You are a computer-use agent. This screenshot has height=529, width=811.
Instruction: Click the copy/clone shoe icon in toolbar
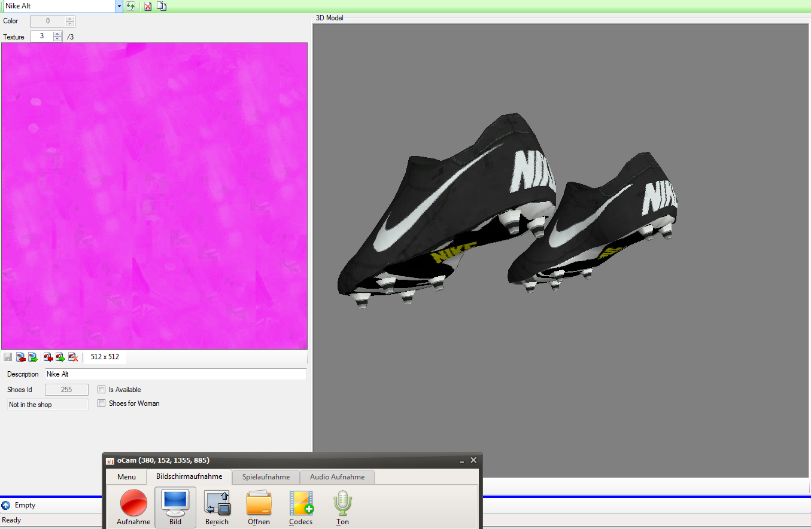tap(162, 6)
